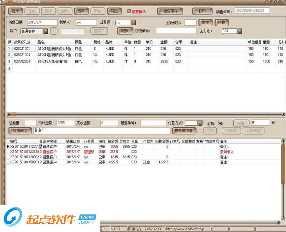Select order row XS20150204212251
The height and width of the screenshot is (232, 286).
144,147
